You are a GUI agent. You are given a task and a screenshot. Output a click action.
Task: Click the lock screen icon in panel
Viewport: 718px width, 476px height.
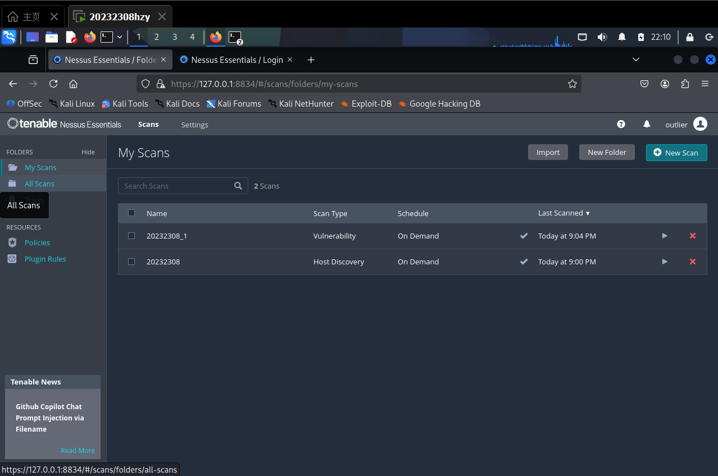(x=689, y=37)
